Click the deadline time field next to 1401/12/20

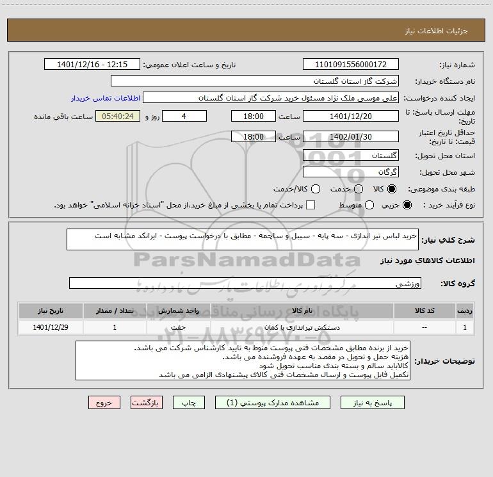(254, 116)
